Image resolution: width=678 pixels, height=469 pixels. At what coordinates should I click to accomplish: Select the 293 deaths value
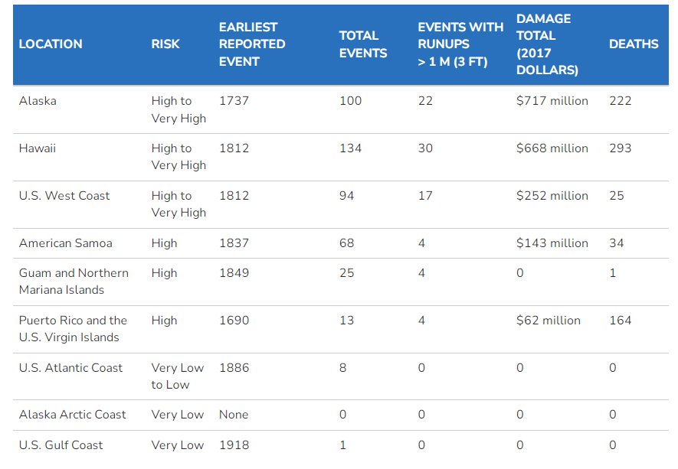tap(621, 148)
